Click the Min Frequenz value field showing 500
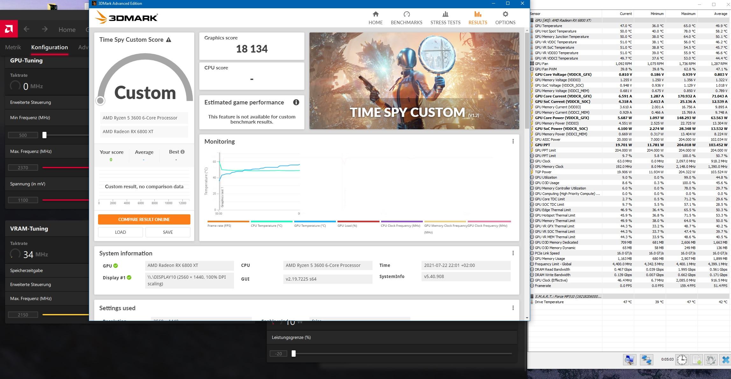Viewport: 731px width, 379px height. click(x=23, y=135)
